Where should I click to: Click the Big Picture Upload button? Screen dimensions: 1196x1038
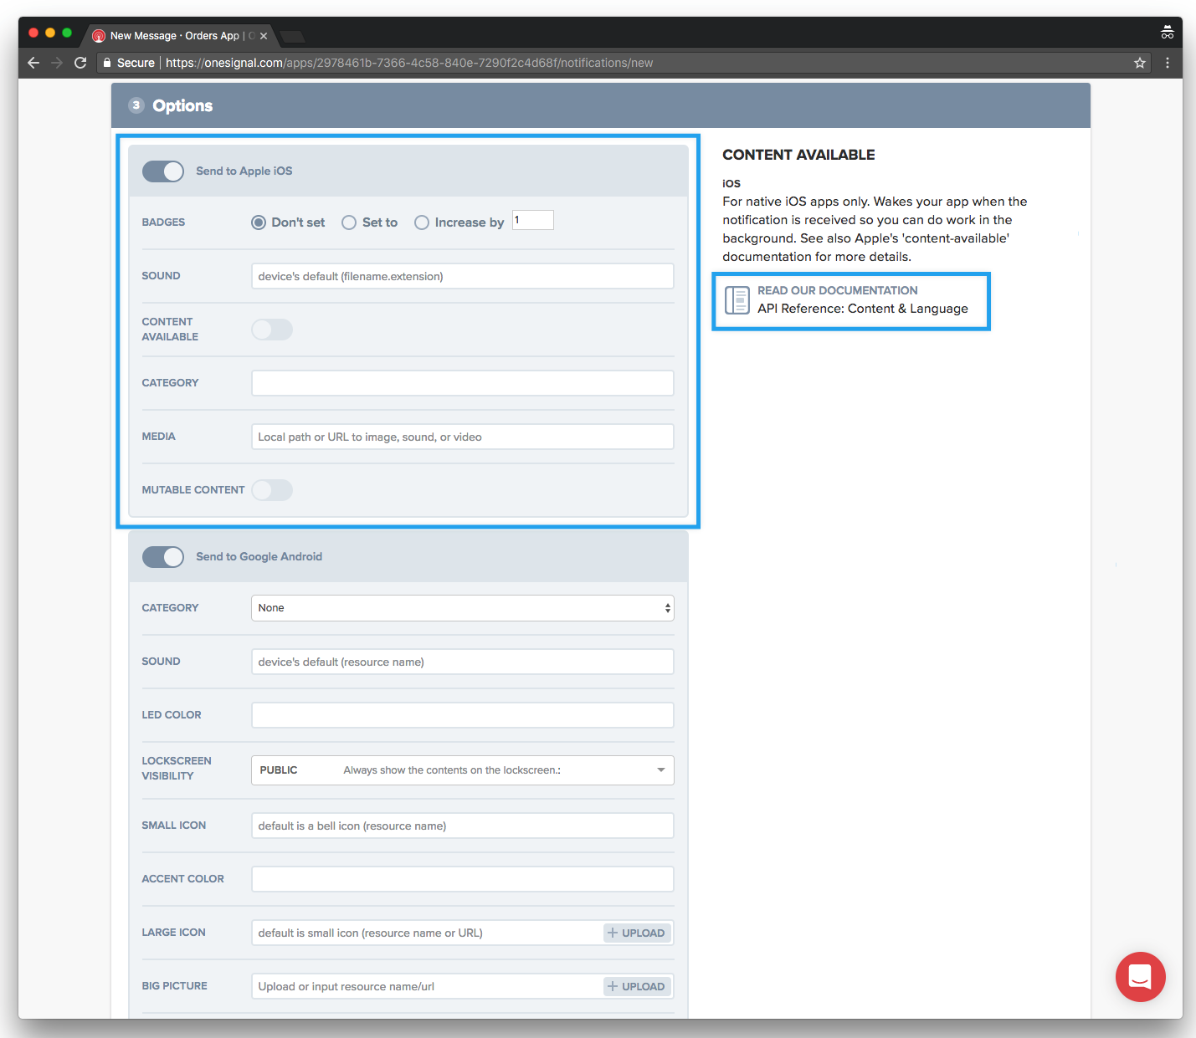pyautogui.click(x=637, y=986)
